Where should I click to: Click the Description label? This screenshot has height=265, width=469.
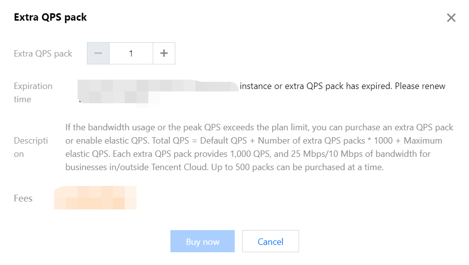point(31,147)
